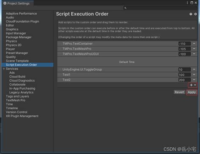This screenshot has width=200, height=154.
Task: Remove Test2 with its minus button
Action: pyautogui.click(x=194, y=80)
